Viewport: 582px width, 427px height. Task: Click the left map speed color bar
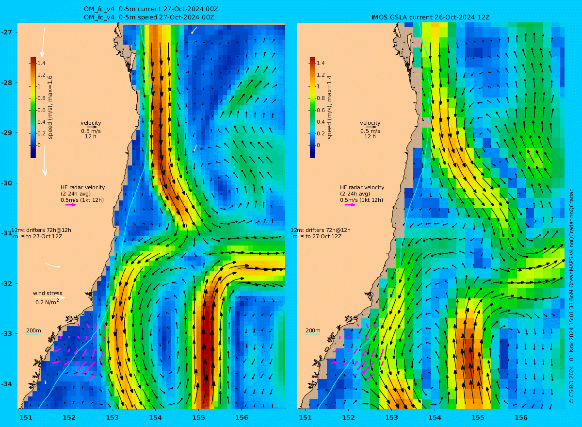pyautogui.click(x=33, y=107)
